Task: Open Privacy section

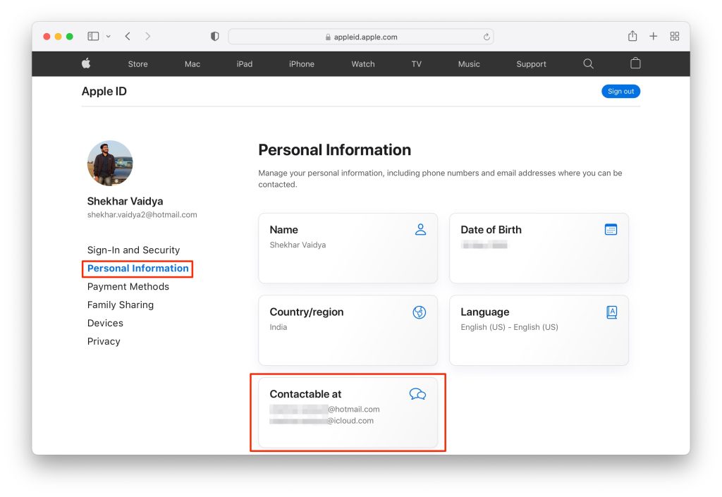Action: click(x=104, y=341)
